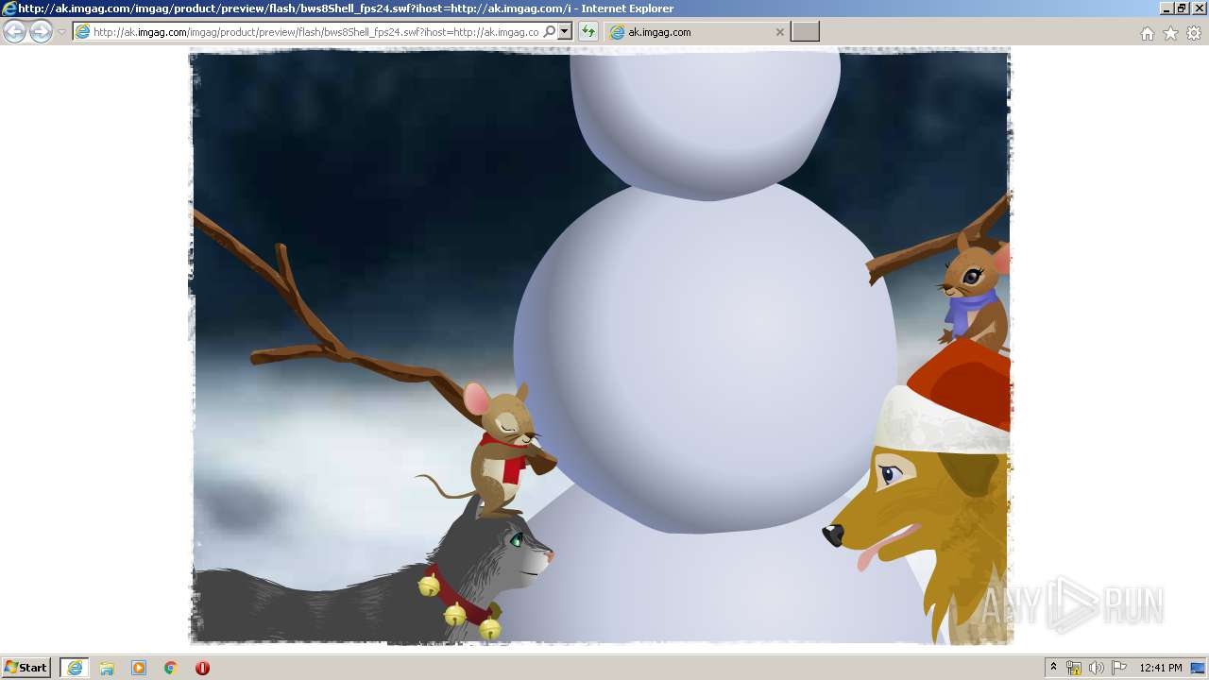
Task: Open the volume speaker icon
Action: pos(1097,668)
